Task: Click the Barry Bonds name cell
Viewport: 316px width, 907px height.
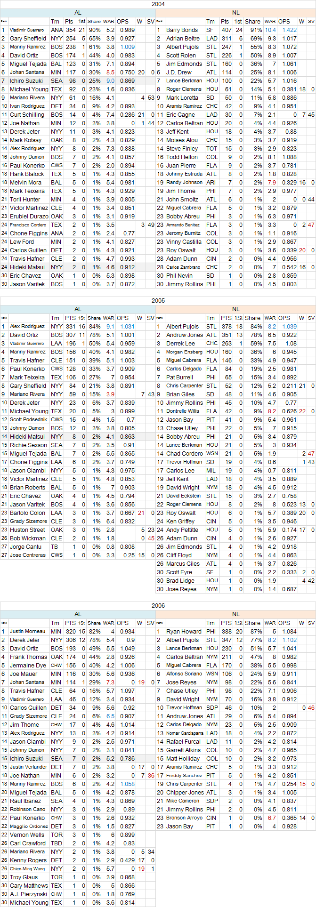Action: [x=185, y=30]
